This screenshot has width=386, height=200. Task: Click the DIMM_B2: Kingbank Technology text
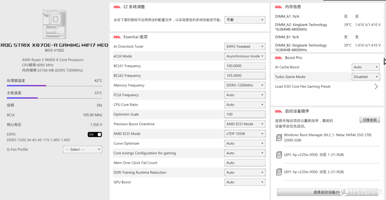(x=301, y=48)
